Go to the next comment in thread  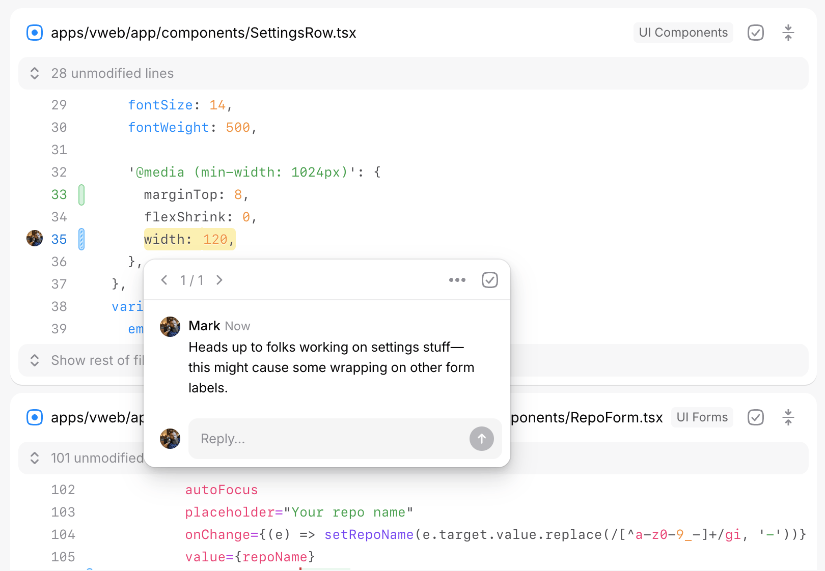(219, 280)
